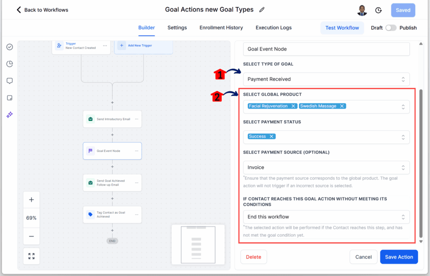Open the pie chart stats sidebar icon
430x276 pixels.
[x=10, y=64]
